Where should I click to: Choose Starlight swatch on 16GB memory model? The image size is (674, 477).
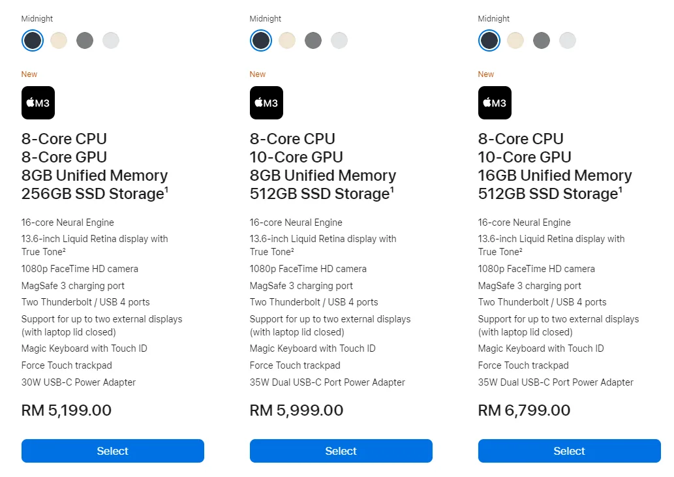click(515, 40)
